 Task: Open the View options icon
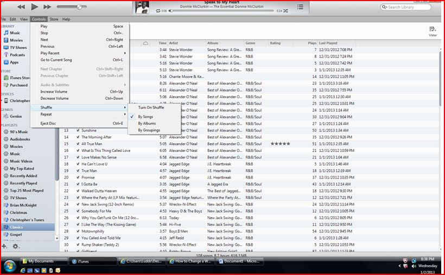tap(433, 31)
